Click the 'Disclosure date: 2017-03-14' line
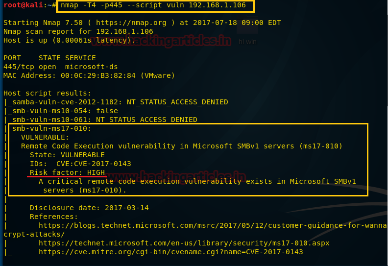 point(89,208)
